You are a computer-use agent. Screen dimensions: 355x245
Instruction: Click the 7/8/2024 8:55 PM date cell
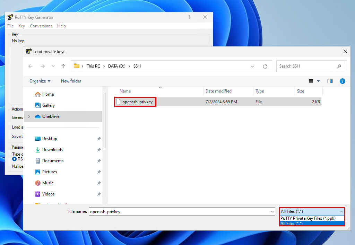[x=221, y=102]
